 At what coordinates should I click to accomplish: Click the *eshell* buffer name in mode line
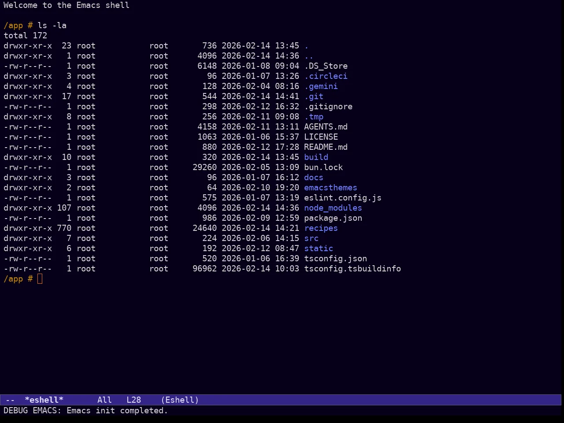click(x=44, y=400)
